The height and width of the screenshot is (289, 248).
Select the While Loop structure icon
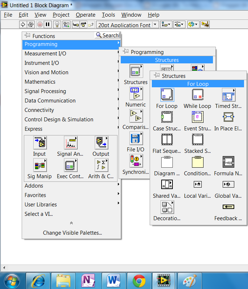pyautogui.click(x=198, y=95)
